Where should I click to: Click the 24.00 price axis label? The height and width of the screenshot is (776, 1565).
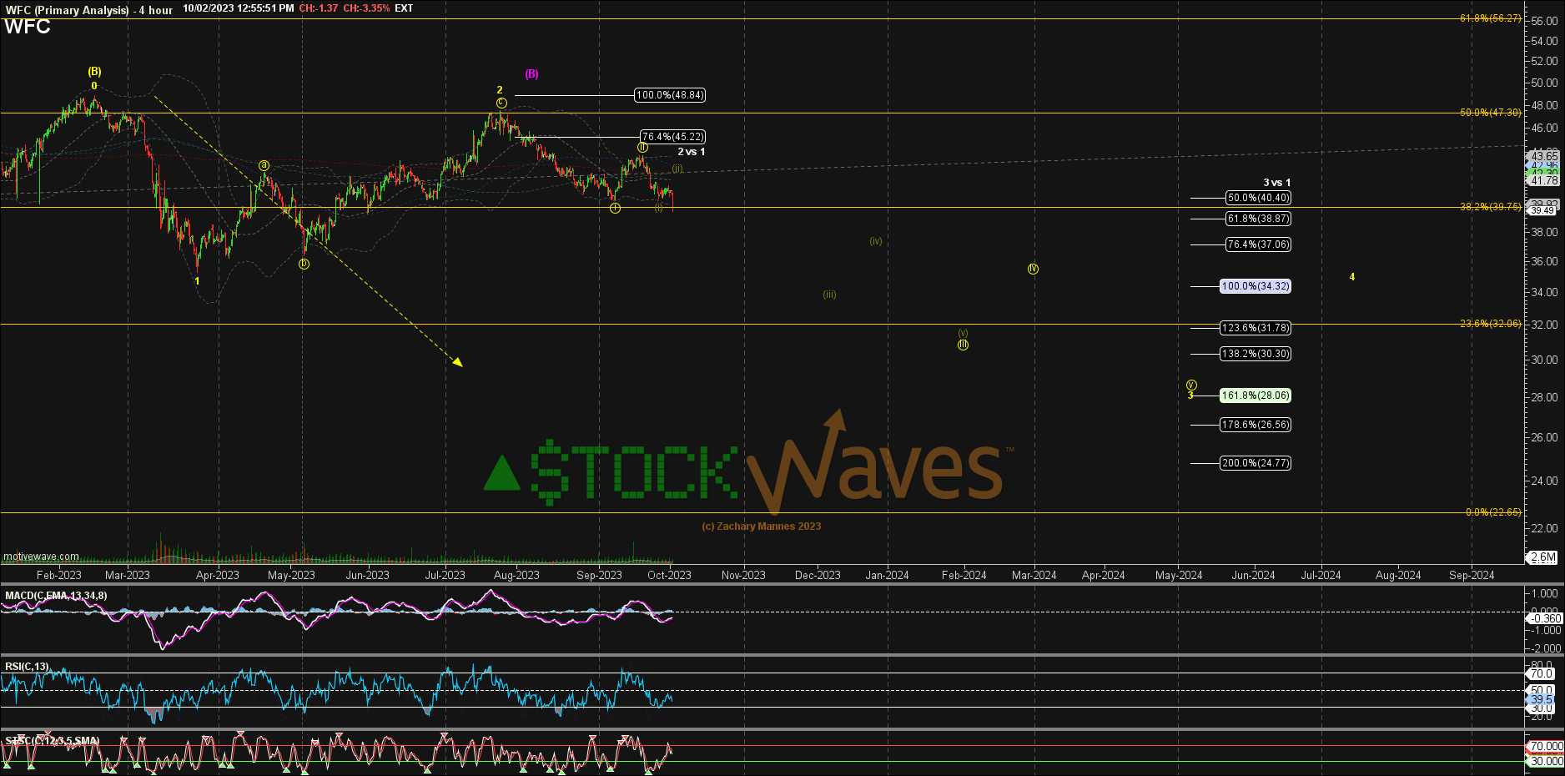1544,481
